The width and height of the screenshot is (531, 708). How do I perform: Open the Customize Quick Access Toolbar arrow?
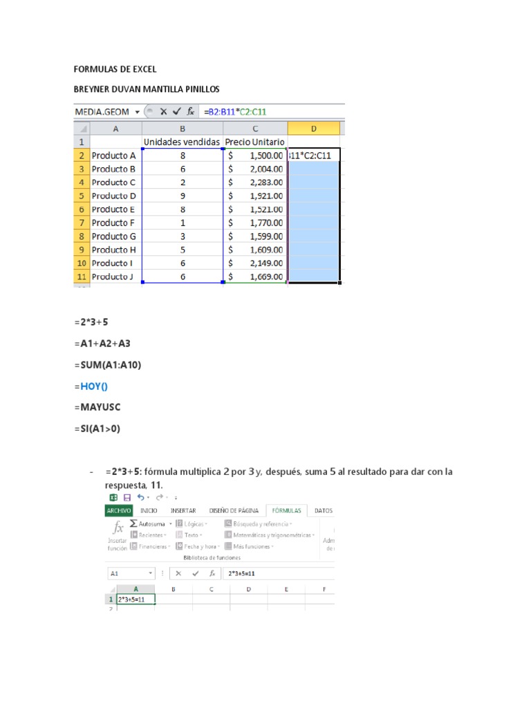176,498
